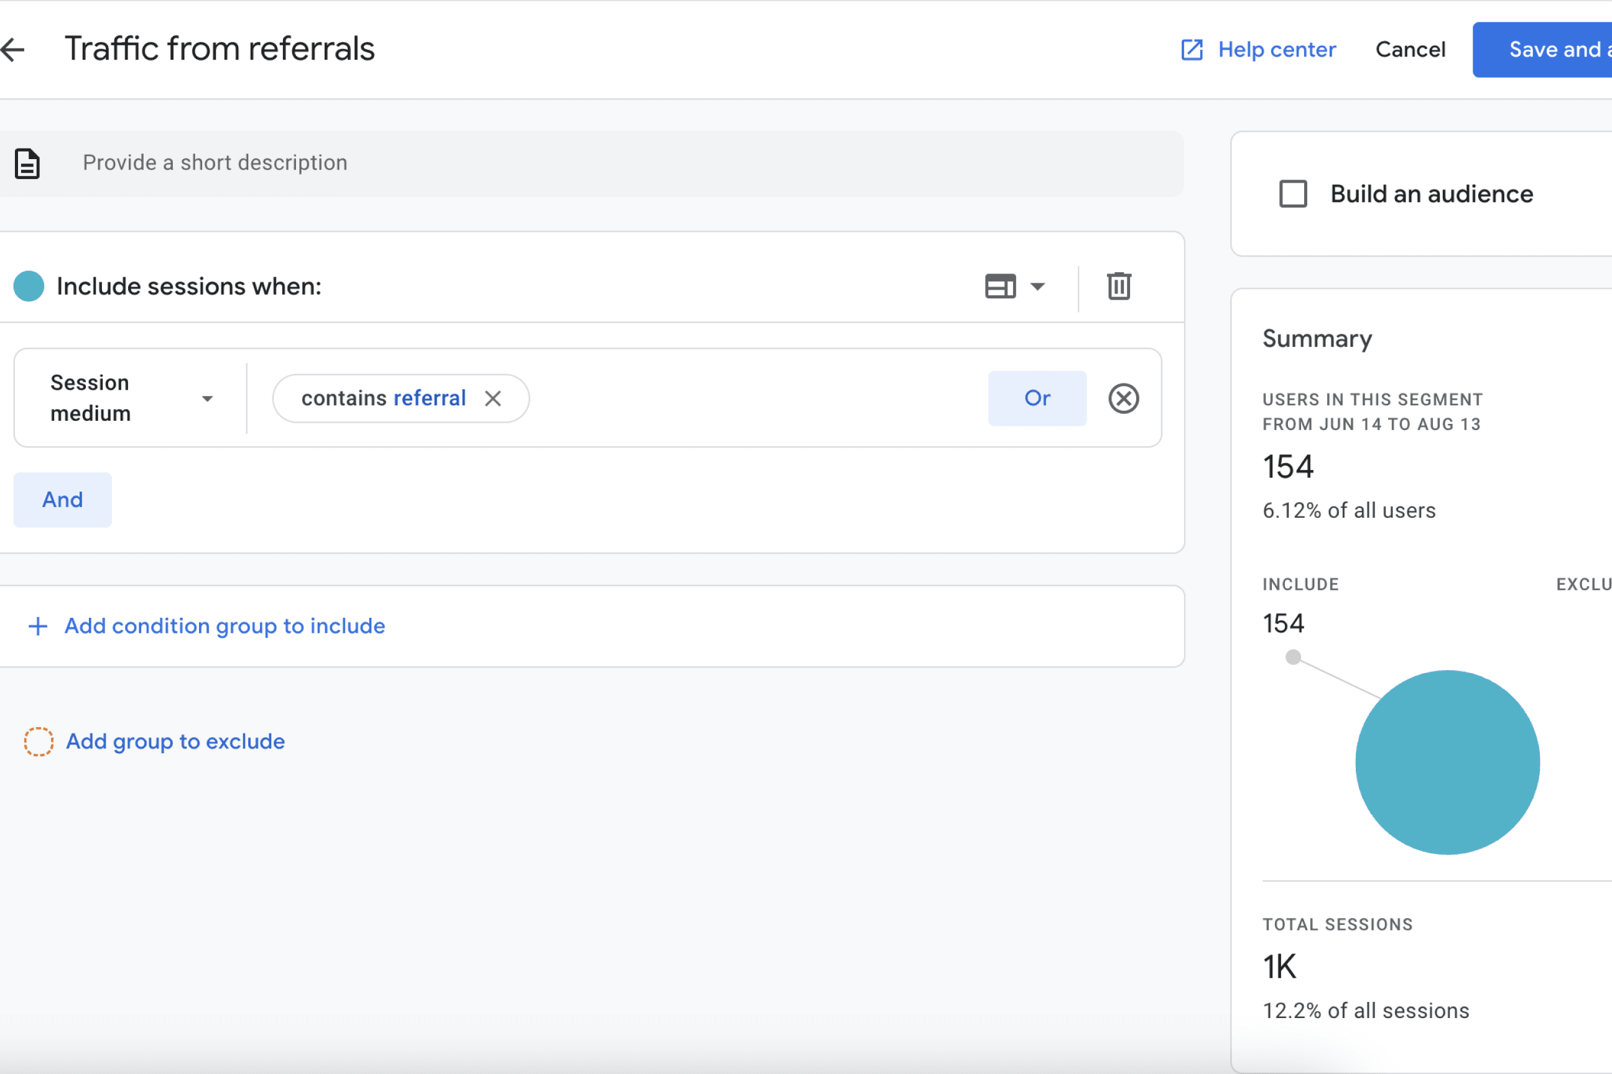Click the dashed orange exclude group circle
1612x1074 pixels.
pyautogui.click(x=39, y=742)
